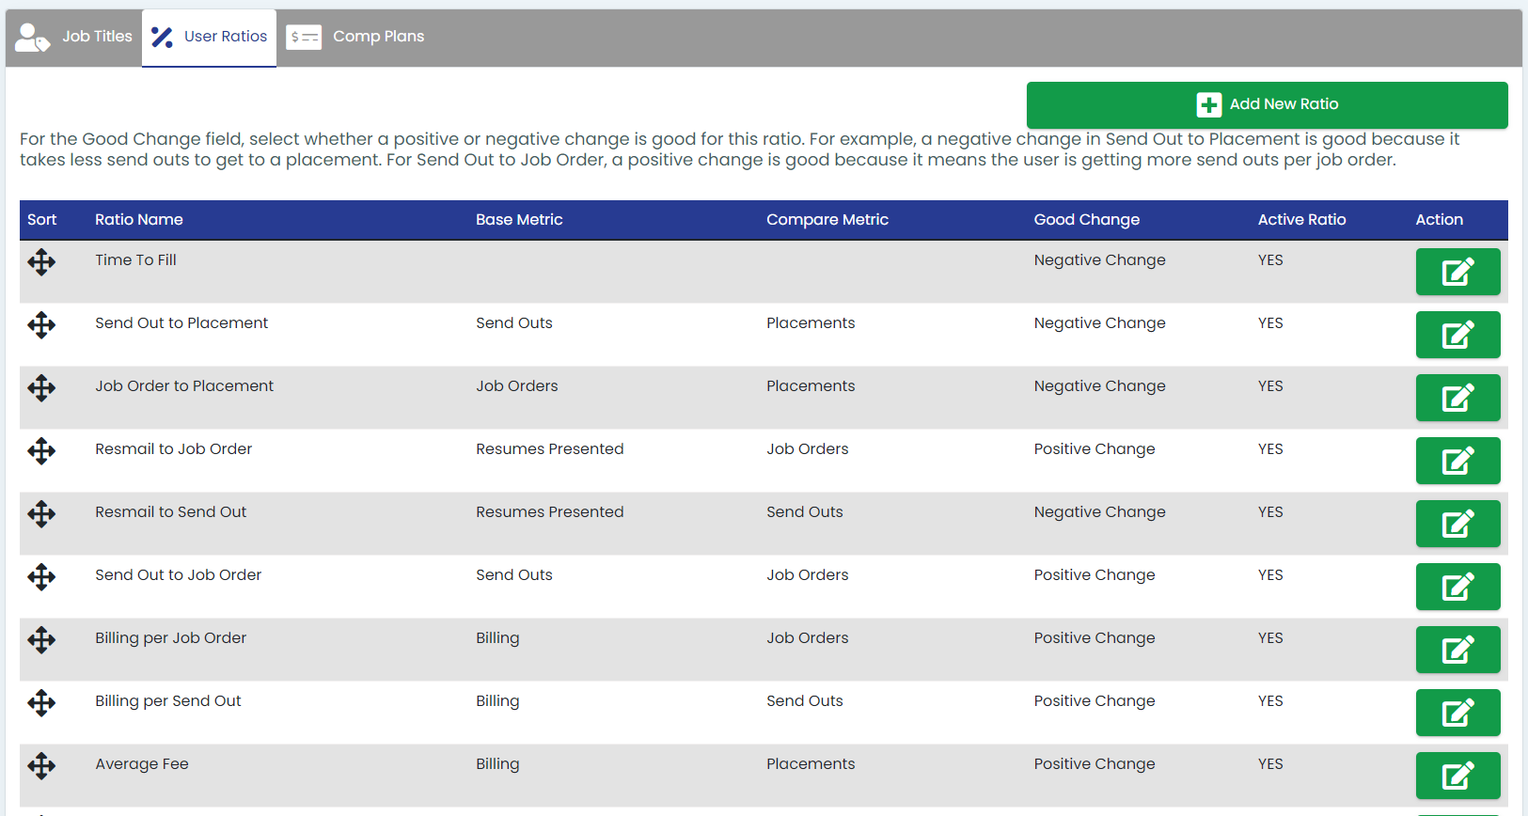
Task: Click the Billing per Job Order move handle
Action: click(x=41, y=640)
